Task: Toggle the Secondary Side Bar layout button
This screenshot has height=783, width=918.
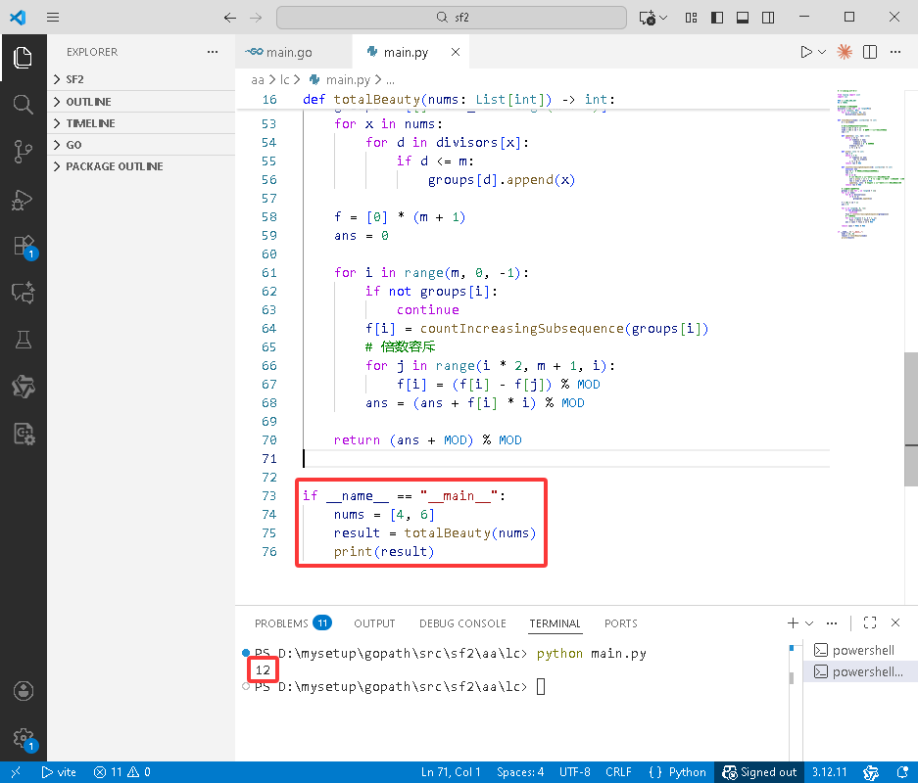Action: coord(768,18)
